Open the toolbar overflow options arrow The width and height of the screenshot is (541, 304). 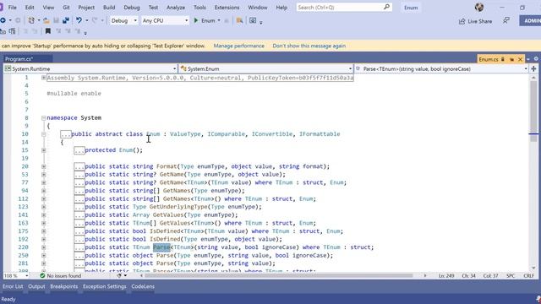coord(261,22)
